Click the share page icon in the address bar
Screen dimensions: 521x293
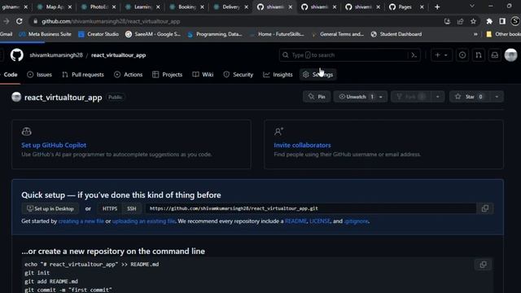click(x=460, y=21)
